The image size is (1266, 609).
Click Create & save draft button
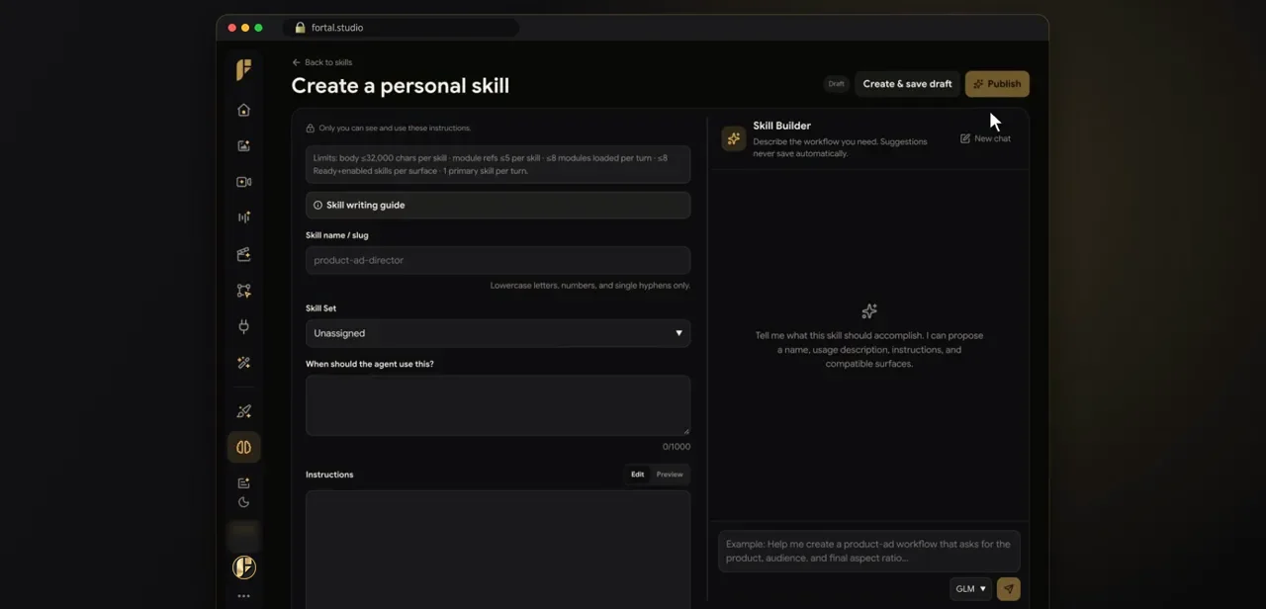pyautogui.click(x=907, y=84)
